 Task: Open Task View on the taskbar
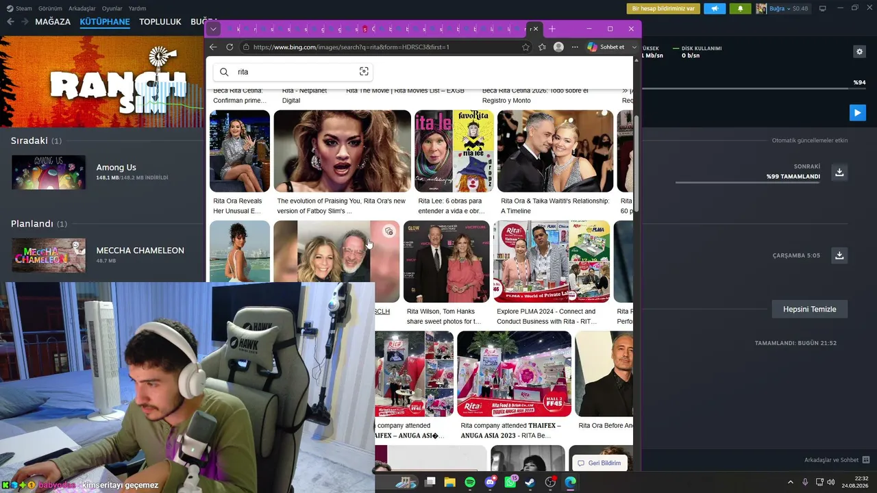(x=430, y=482)
